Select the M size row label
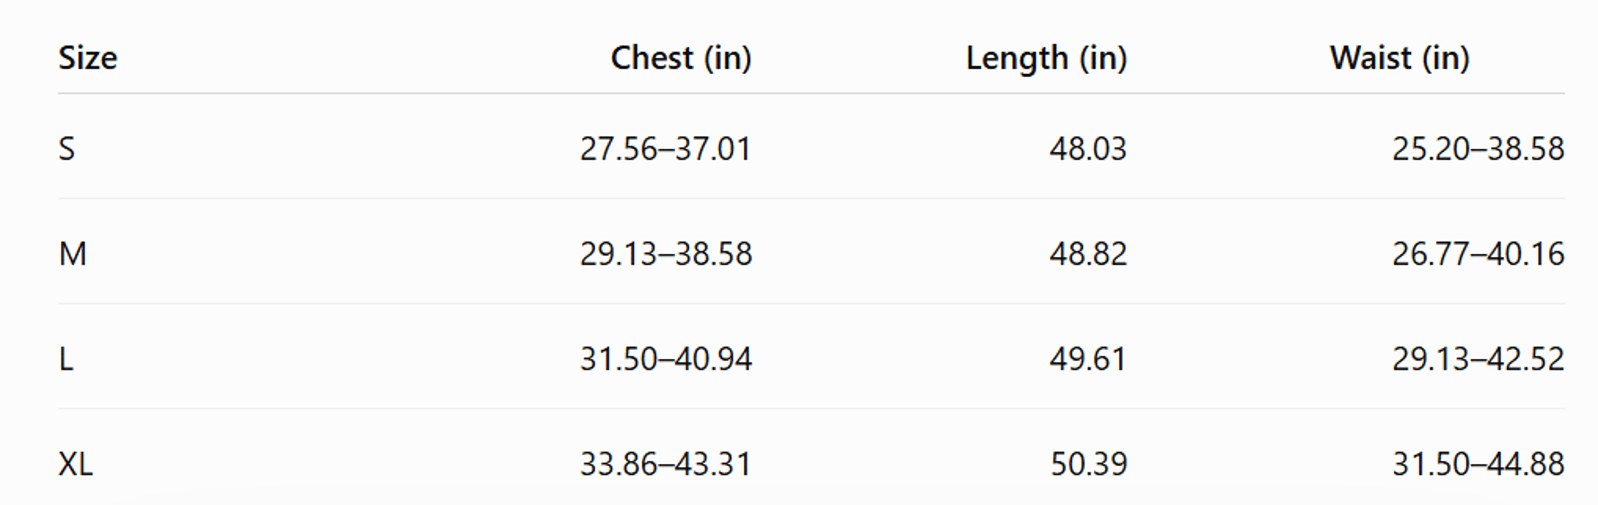The image size is (1598, 505). (x=72, y=254)
